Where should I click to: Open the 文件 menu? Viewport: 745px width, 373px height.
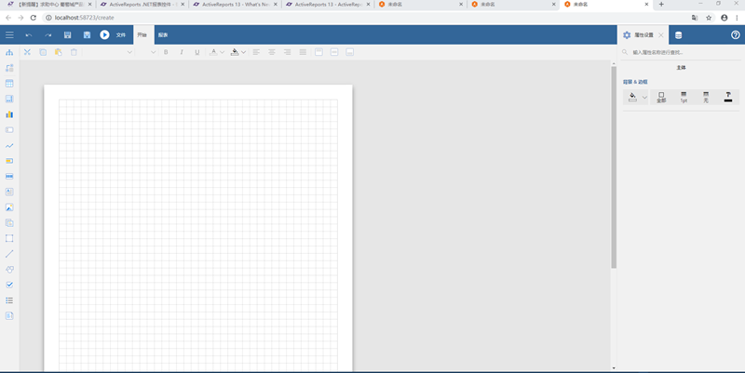121,35
